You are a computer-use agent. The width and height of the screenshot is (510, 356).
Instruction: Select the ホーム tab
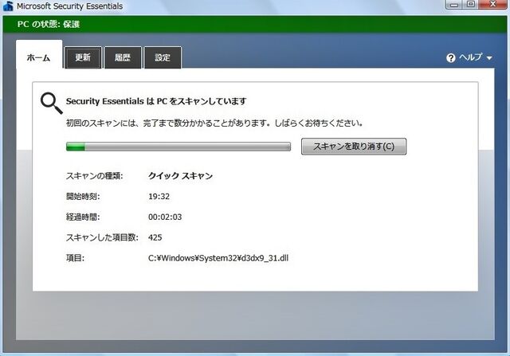[x=39, y=54]
